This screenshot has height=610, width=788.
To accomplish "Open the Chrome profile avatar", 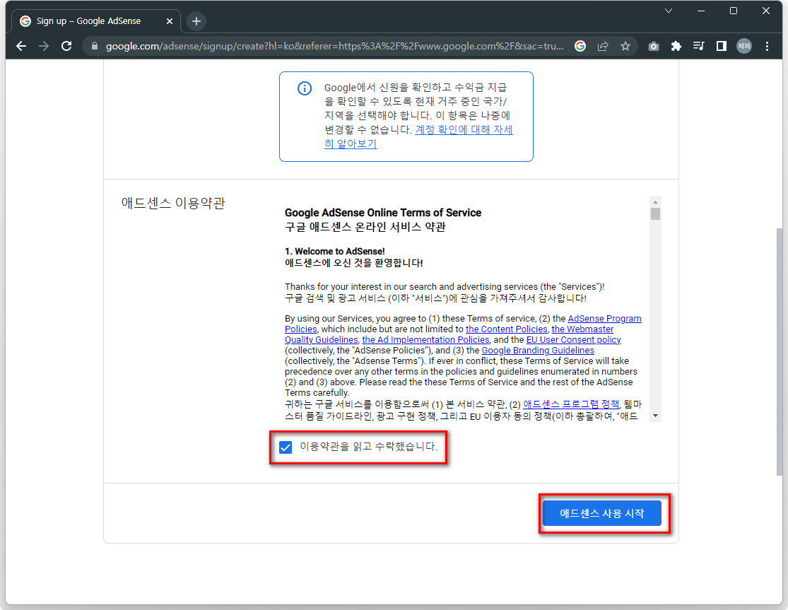I will pos(743,46).
